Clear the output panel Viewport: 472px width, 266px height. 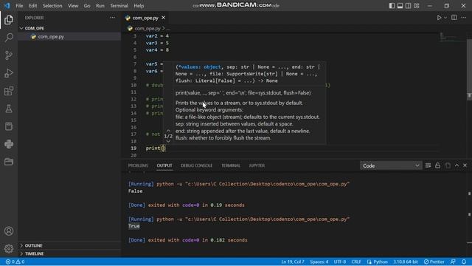click(428, 166)
